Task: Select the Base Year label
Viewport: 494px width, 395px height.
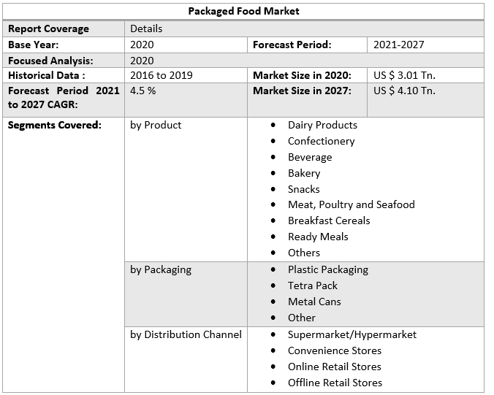Action: click(x=34, y=45)
